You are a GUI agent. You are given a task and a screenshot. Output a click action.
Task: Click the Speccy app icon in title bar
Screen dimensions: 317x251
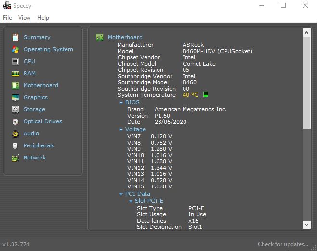(7, 5)
